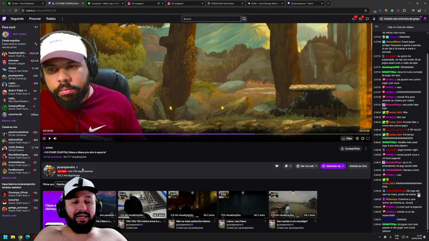The image size is (429, 241).
Task: Open Windows Start menu
Action: 5,237
